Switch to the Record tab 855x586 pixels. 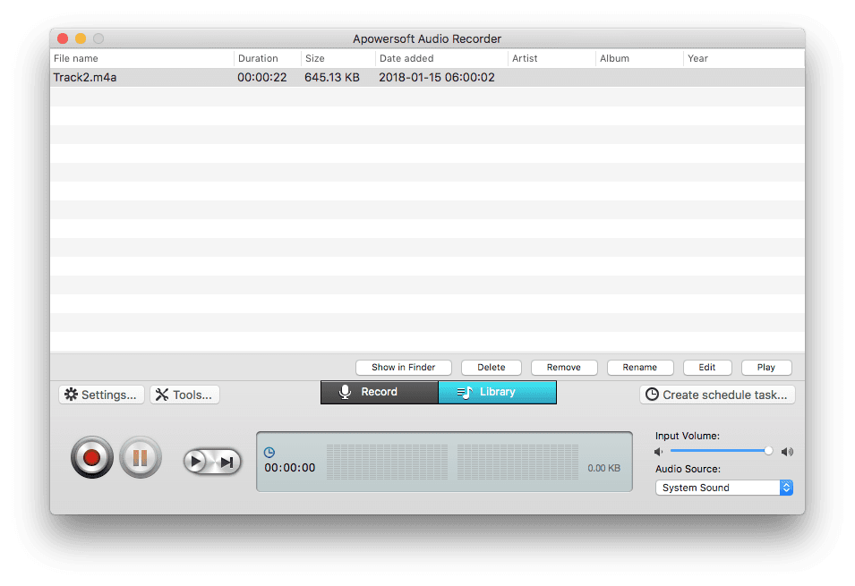tap(380, 392)
